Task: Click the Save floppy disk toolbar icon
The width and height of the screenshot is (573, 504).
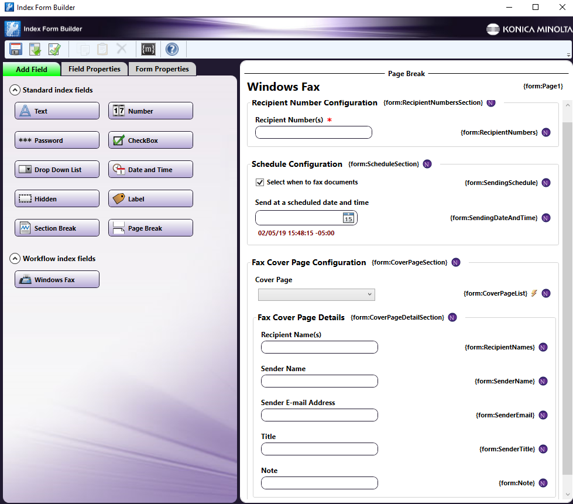Action: pos(16,49)
